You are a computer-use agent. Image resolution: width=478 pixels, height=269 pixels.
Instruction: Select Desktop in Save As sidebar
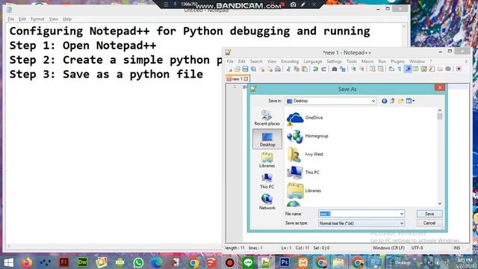pos(267,139)
